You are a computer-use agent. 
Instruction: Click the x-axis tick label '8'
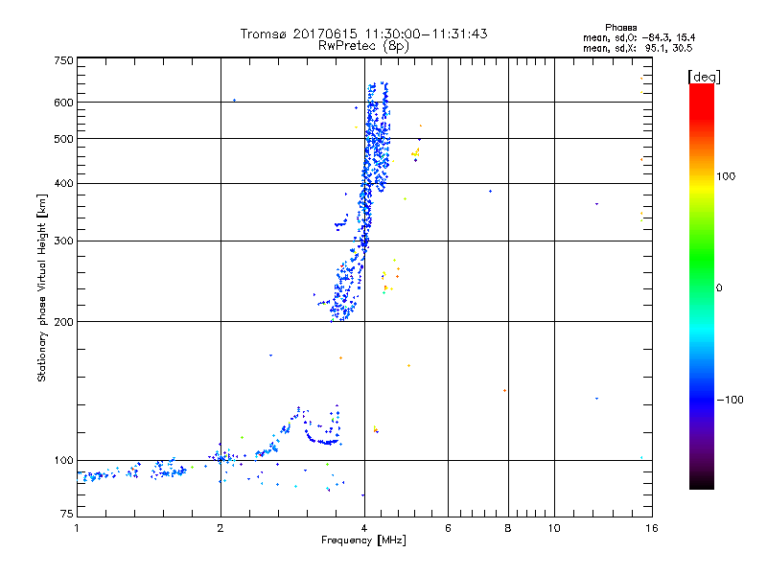click(508, 528)
